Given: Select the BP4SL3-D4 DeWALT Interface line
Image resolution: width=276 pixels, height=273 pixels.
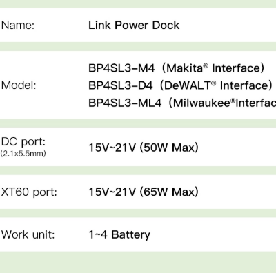Looking at the screenshot, I should (181, 85).
